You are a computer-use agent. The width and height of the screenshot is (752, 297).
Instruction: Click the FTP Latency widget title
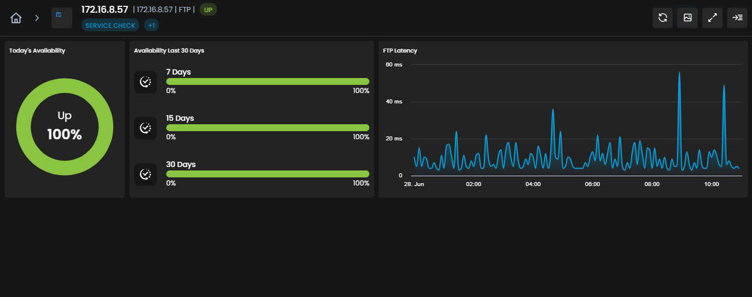(400, 51)
